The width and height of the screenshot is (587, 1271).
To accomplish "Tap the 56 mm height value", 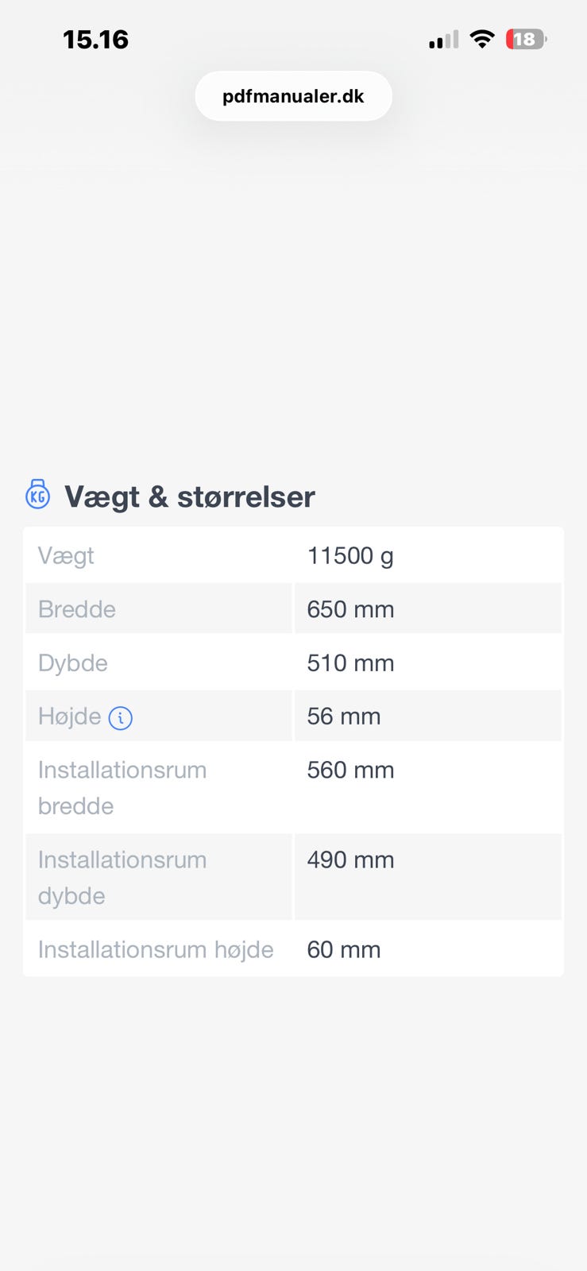I will (x=344, y=717).
